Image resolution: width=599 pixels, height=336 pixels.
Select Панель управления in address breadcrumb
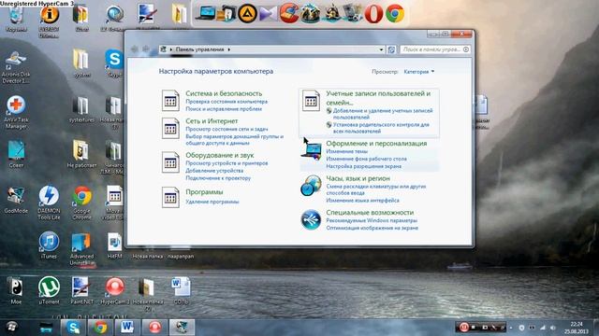click(199, 49)
